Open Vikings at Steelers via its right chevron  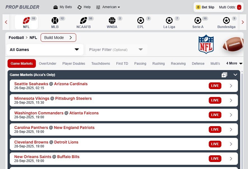click(231, 100)
